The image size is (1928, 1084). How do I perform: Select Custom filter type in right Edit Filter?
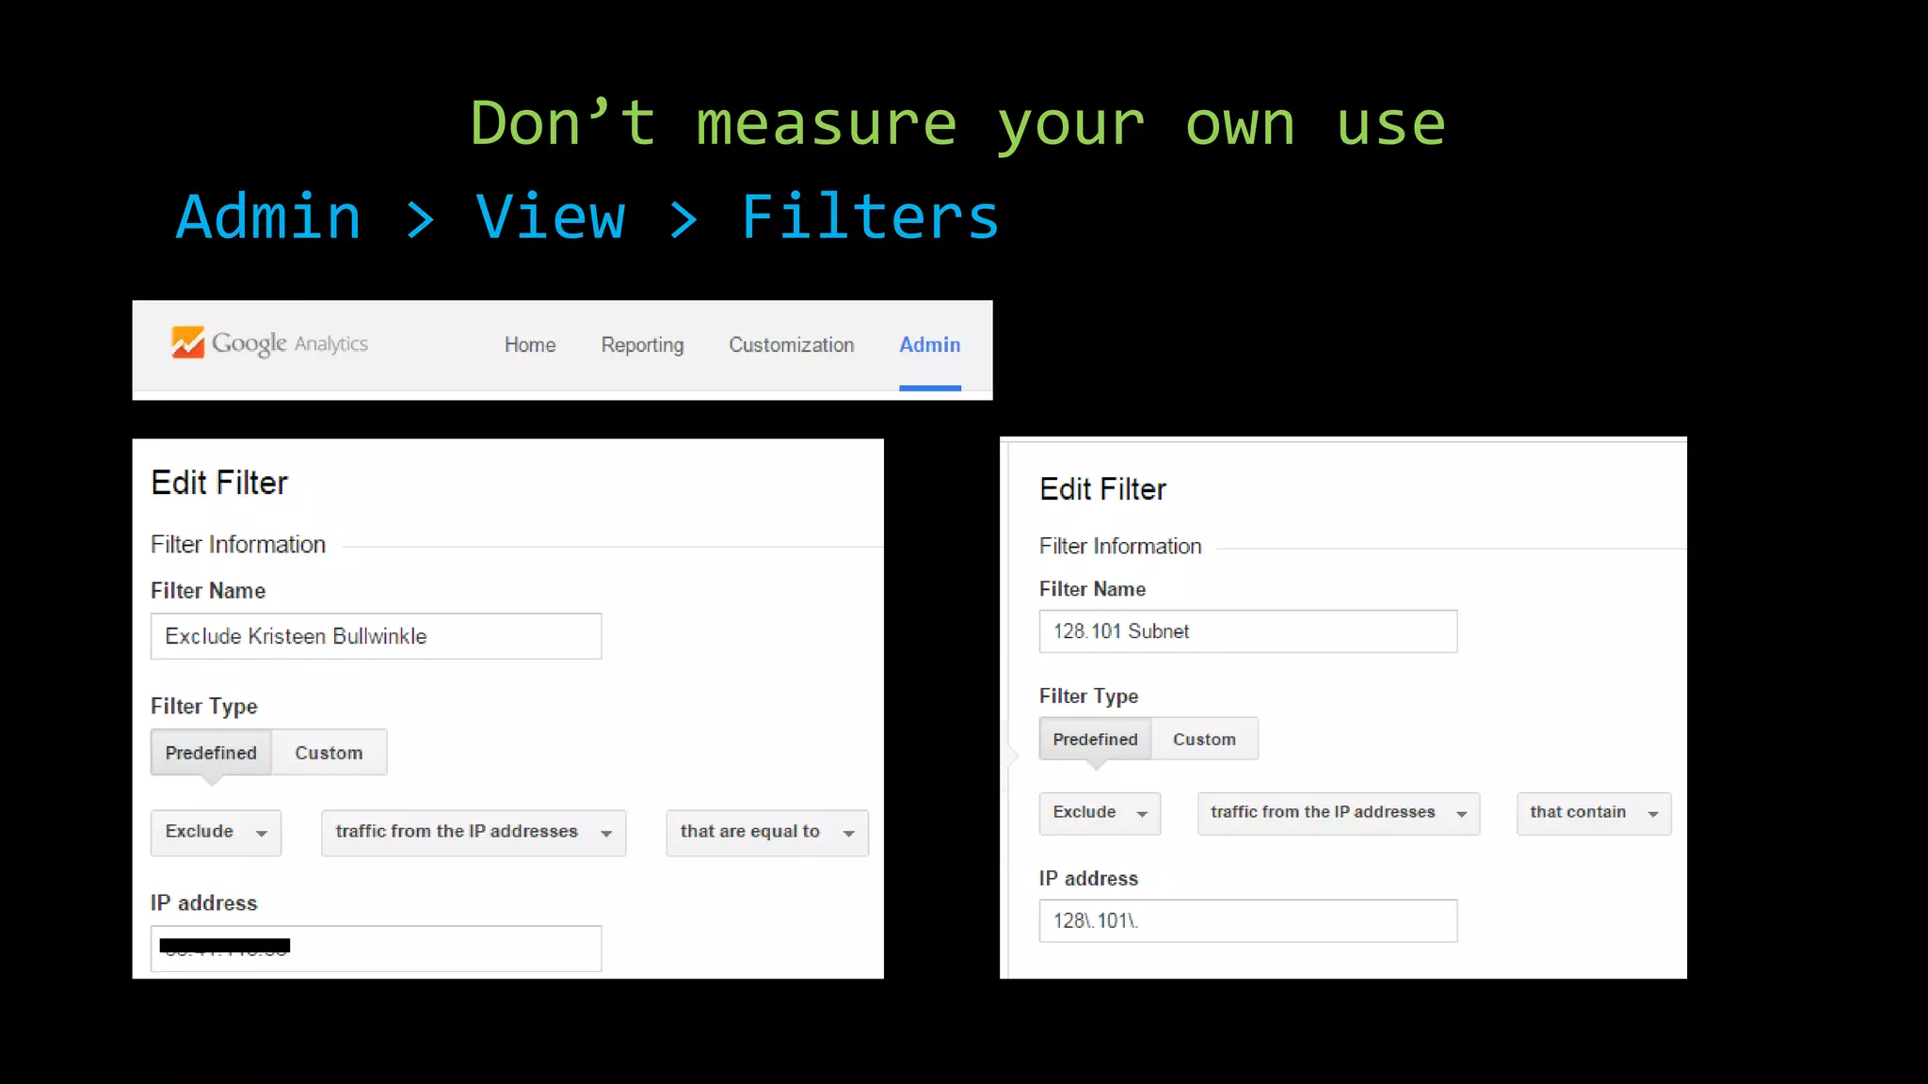pos(1205,740)
